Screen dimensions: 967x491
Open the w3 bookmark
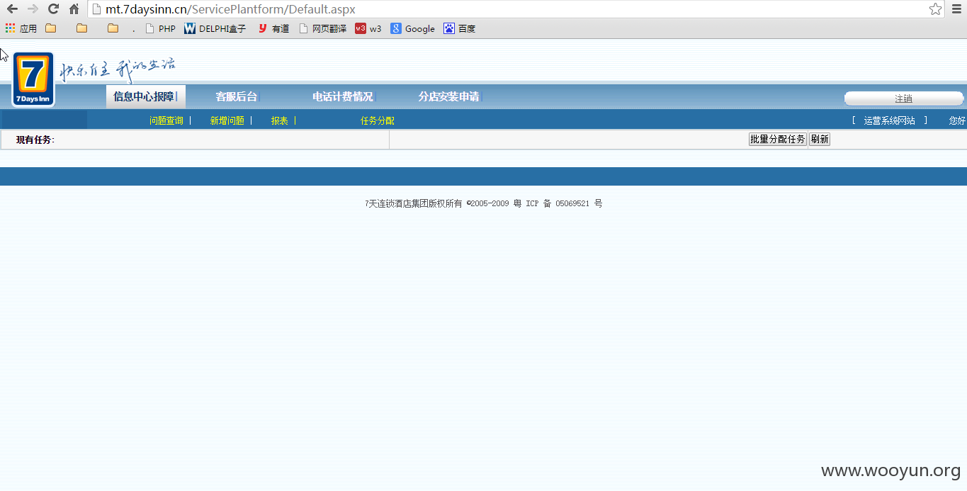tap(368, 28)
